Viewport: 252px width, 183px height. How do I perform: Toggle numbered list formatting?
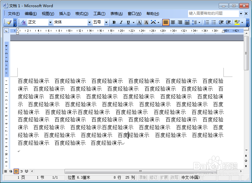click(x=206, y=22)
